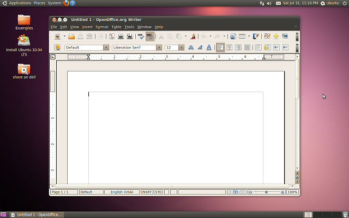Click English (USA) language status field
The image size is (349, 218).
click(x=122, y=192)
